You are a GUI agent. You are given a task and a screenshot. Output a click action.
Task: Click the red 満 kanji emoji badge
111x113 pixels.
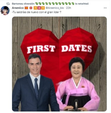[39, 8]
